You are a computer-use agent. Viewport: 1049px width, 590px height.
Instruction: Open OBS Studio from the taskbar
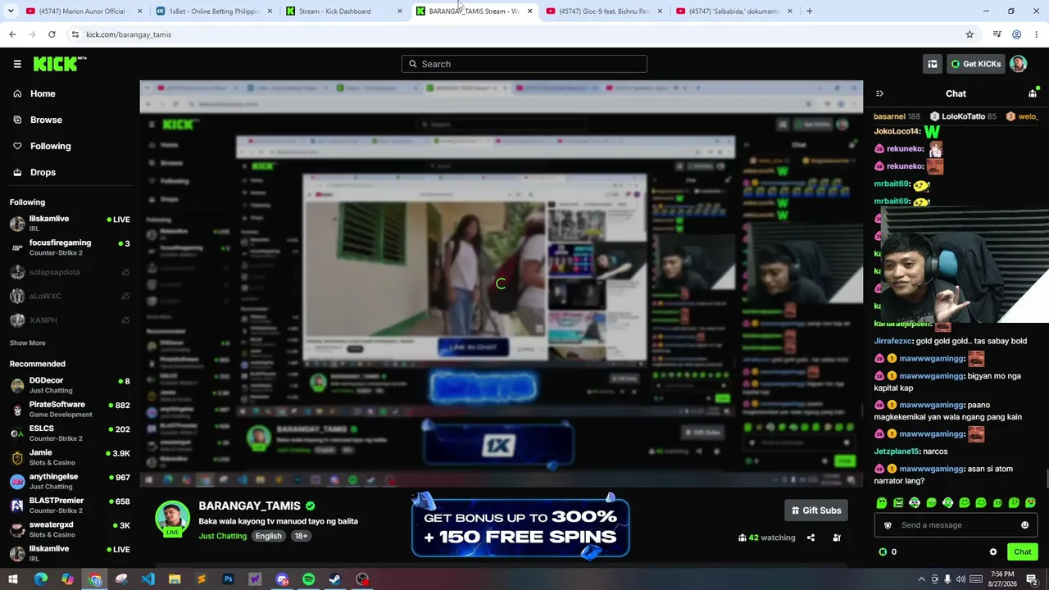point(362,579)
